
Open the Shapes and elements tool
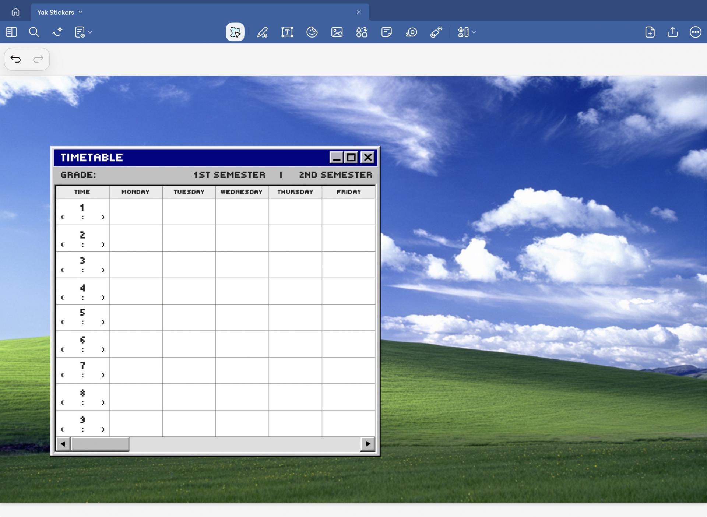(362, 32)
